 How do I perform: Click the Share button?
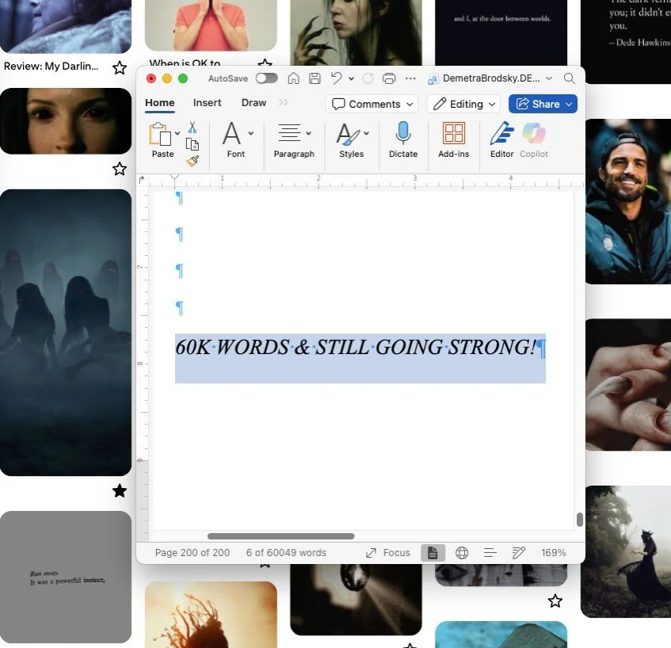point(543,104)
